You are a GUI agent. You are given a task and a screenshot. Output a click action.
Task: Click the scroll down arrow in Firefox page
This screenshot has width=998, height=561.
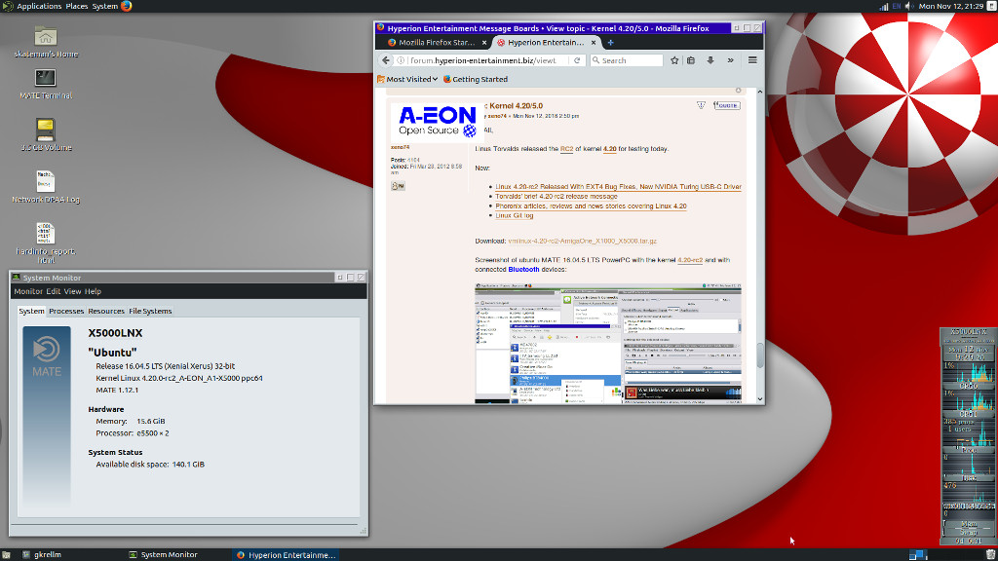760,399
